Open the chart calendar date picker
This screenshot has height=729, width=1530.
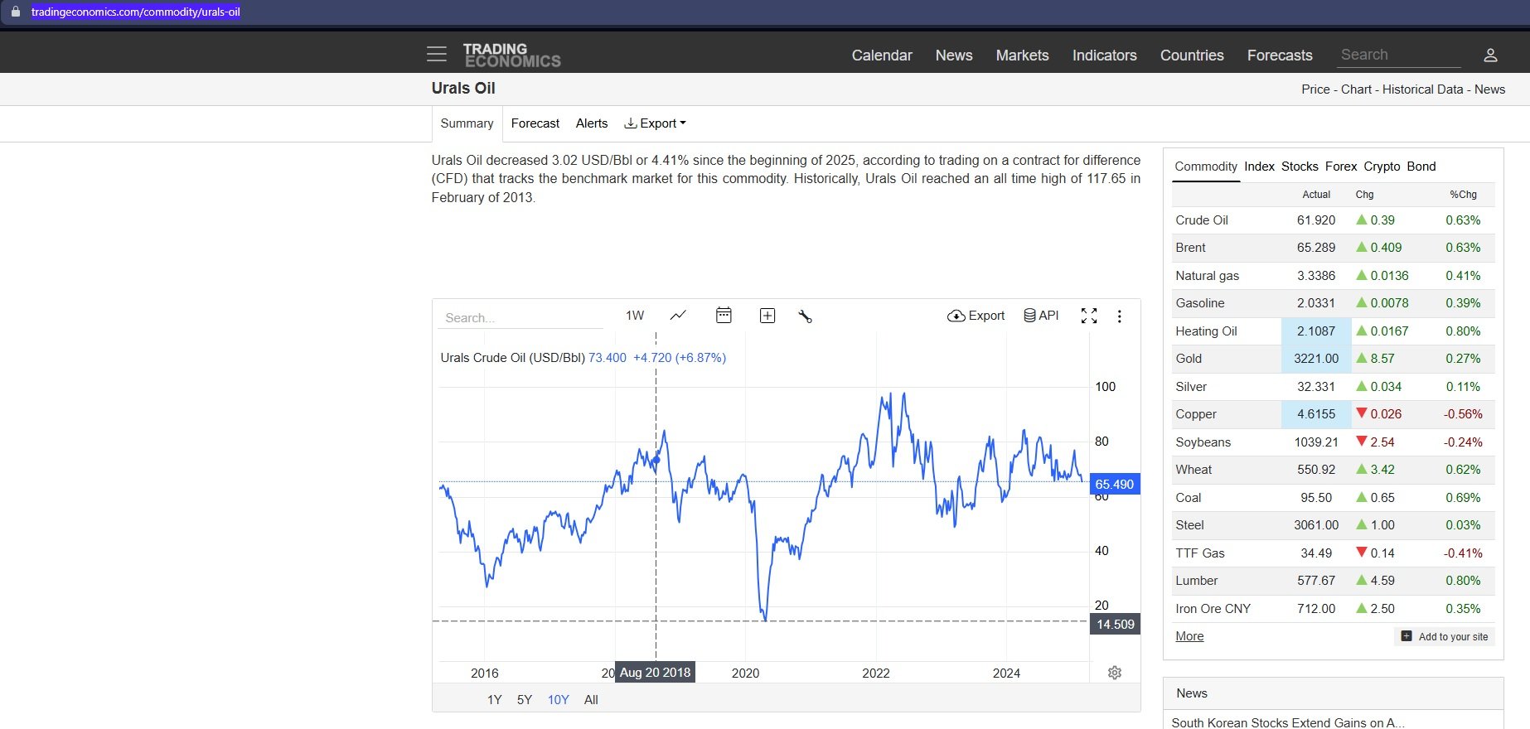point(724,316)
